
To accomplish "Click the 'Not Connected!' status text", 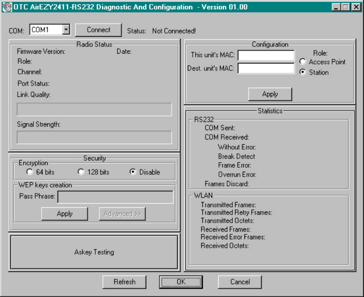I will pyautogui.click(x=174, y=31).
